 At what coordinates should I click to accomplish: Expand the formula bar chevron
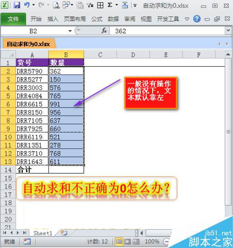(x=228, y=30)
